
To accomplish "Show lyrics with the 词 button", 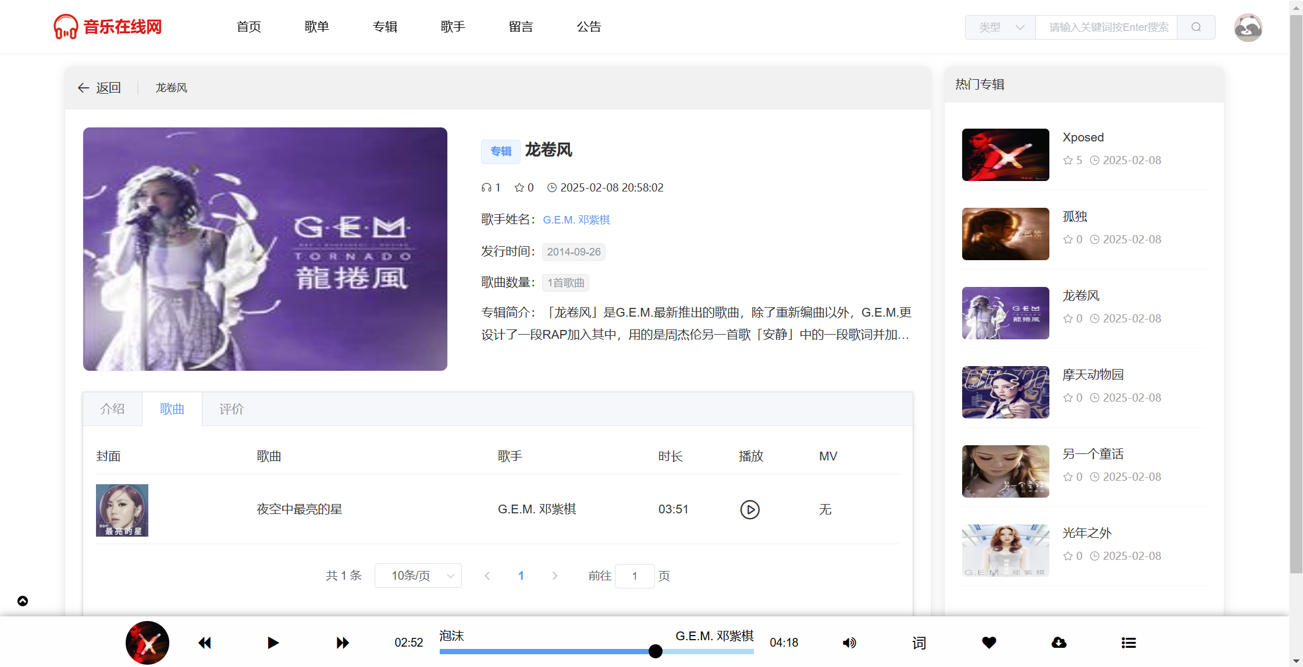I will click(x=919, y=643).
